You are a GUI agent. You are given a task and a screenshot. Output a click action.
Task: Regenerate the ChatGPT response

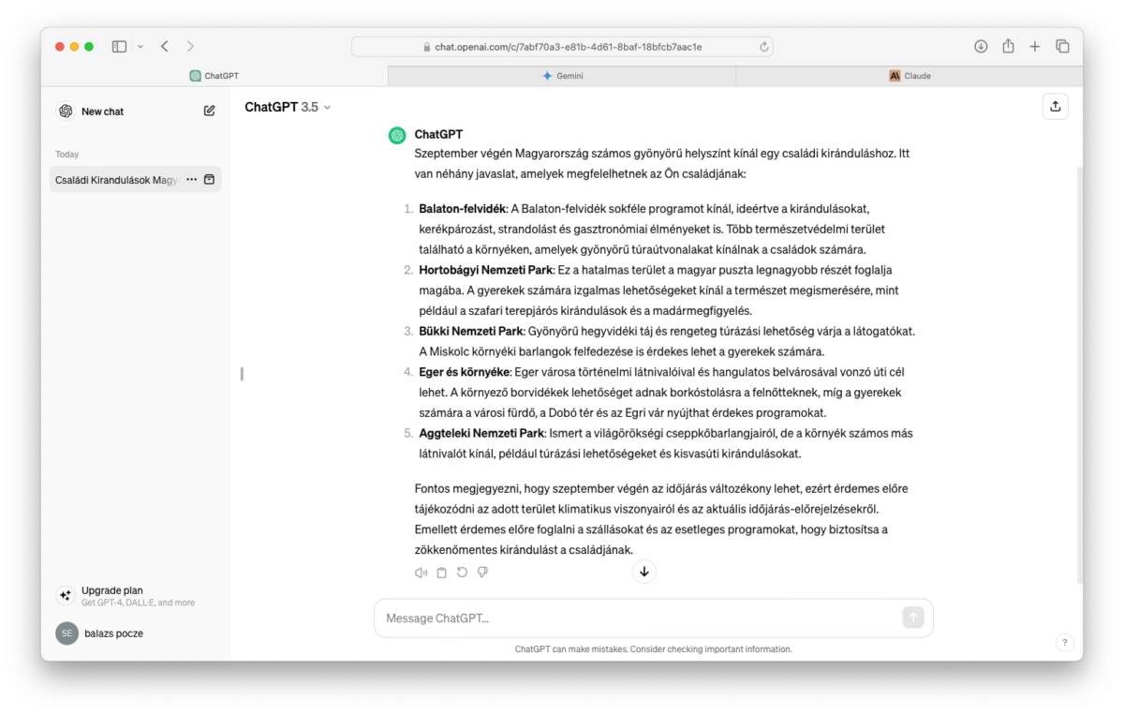(x=462, y=573)
